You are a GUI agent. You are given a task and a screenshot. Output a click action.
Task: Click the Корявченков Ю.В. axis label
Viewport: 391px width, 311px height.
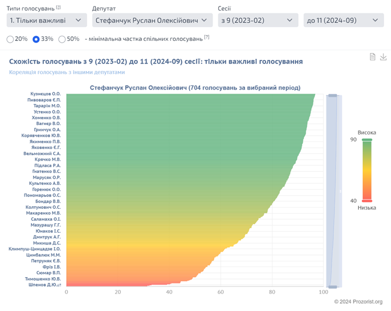point(41,136)
